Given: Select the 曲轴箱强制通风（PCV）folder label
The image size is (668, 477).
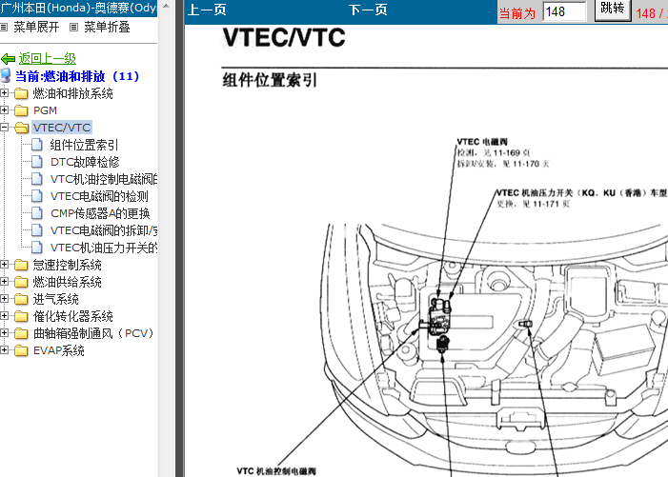Looking at the screenshot, I should (93, 333).
